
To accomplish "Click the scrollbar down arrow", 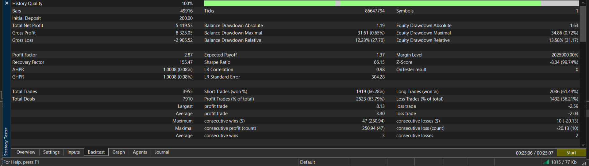I will (583, 145).
